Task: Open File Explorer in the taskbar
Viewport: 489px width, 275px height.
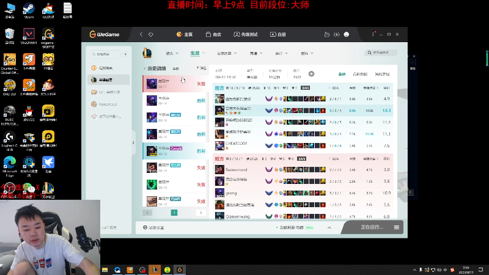Action: (x=105, y=270)
